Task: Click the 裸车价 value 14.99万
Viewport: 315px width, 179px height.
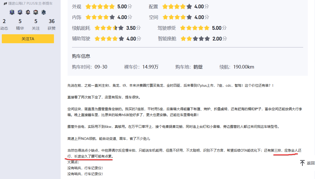Action: (x=150, y=67)
